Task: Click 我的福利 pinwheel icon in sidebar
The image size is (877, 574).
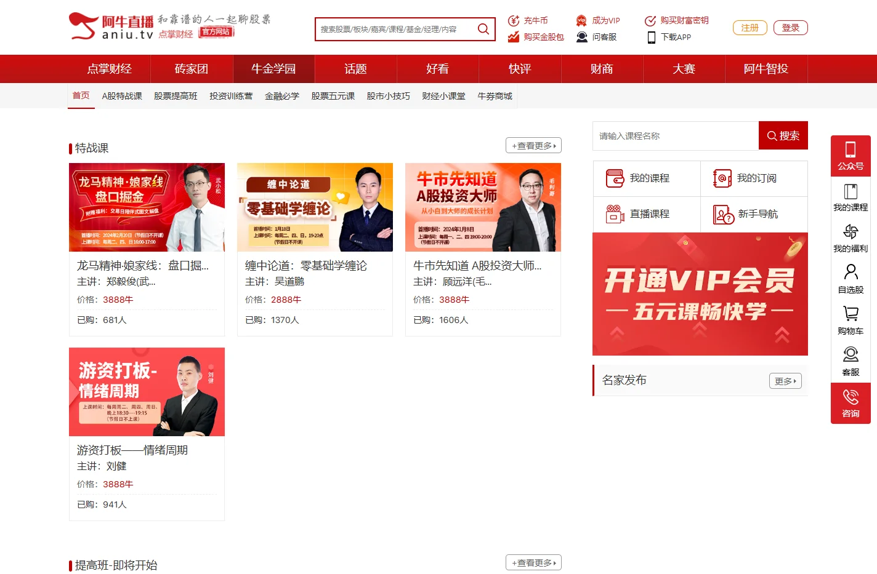Action: tap(851, 232)
